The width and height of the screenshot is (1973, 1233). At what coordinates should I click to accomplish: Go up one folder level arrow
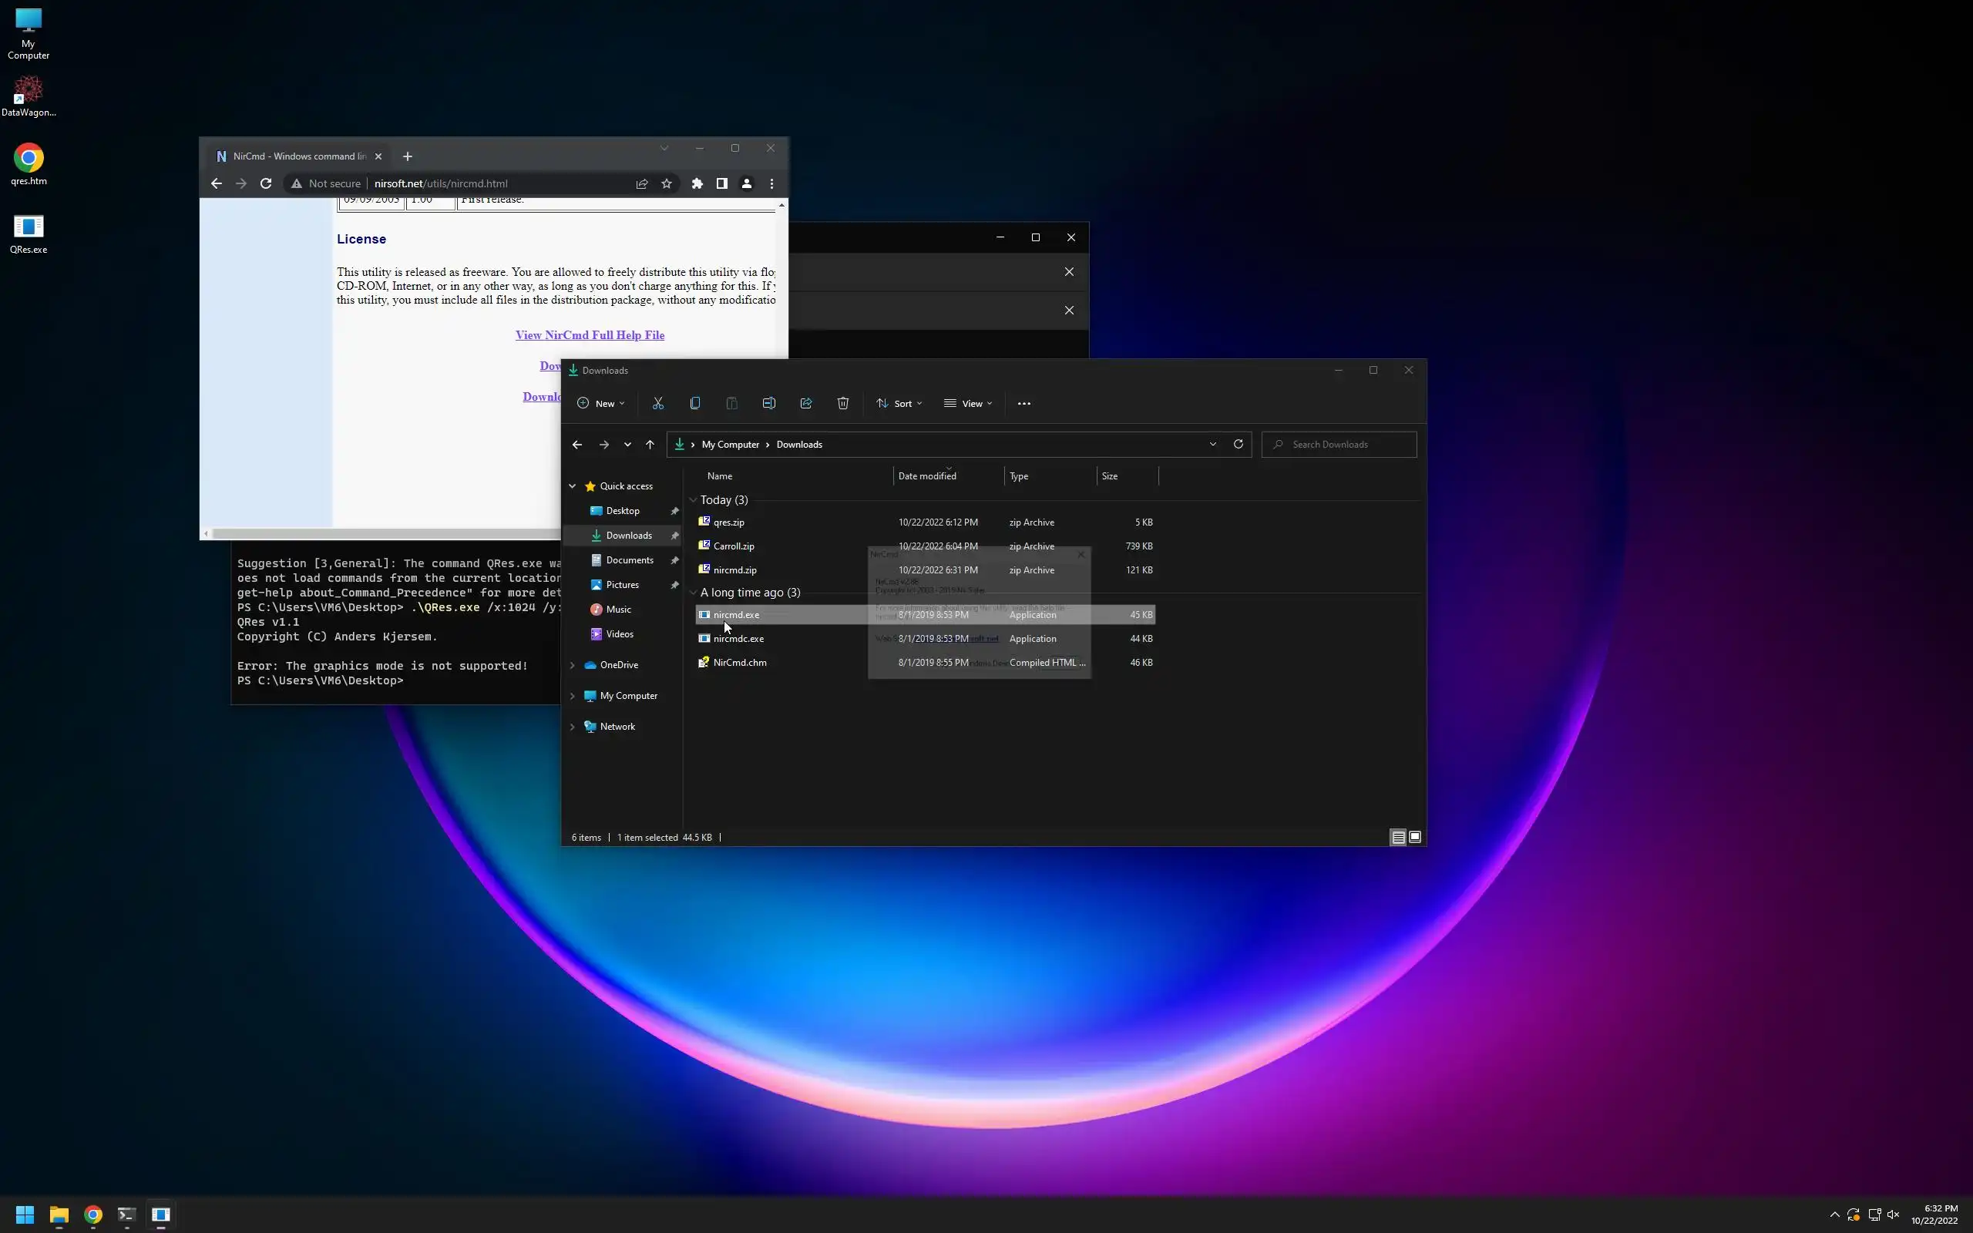click(650, 445)
